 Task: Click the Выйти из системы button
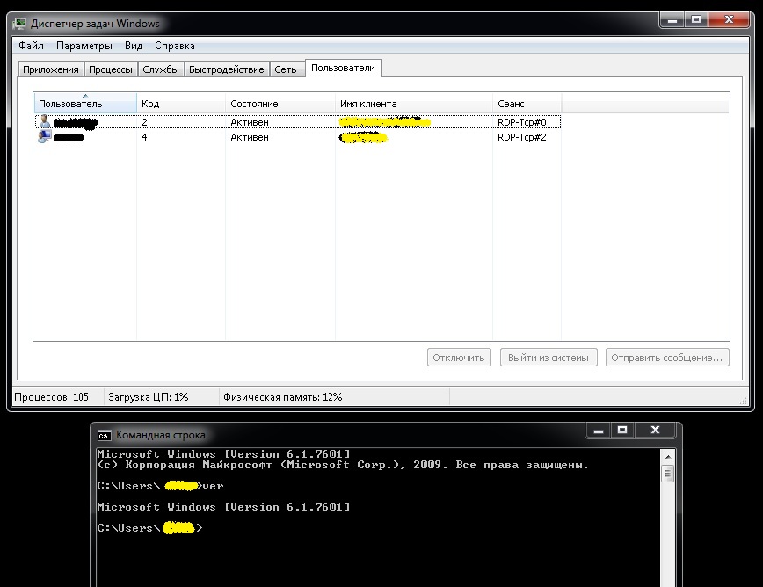click(x=549, y=358)
